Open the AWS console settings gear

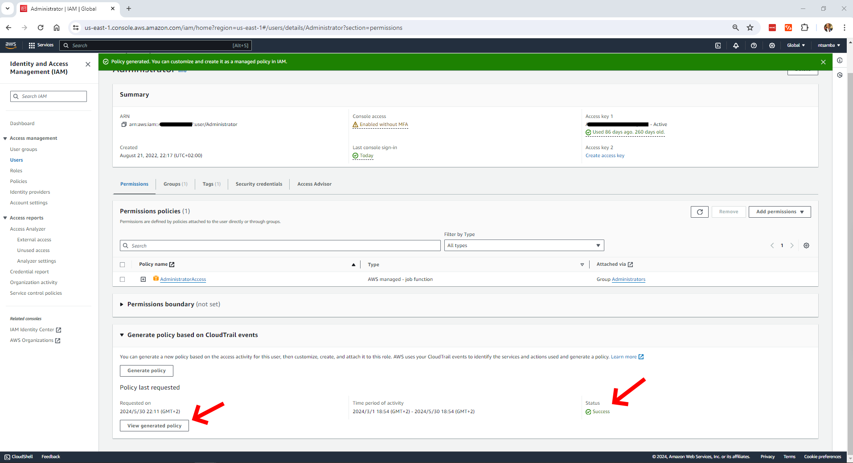point(772,45)
